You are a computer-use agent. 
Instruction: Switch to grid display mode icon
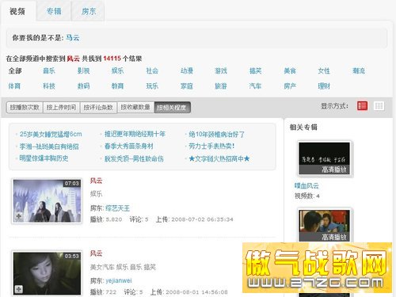pos(379,106)
